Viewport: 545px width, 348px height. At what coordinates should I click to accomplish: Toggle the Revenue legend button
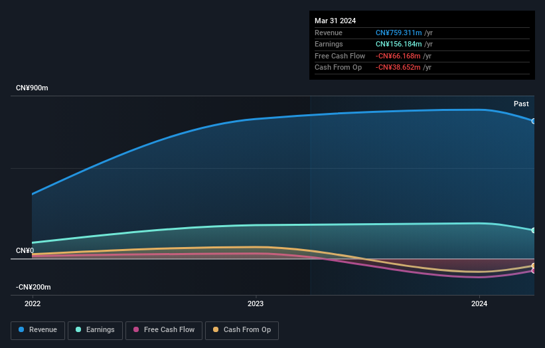click(x=38, y=330)
